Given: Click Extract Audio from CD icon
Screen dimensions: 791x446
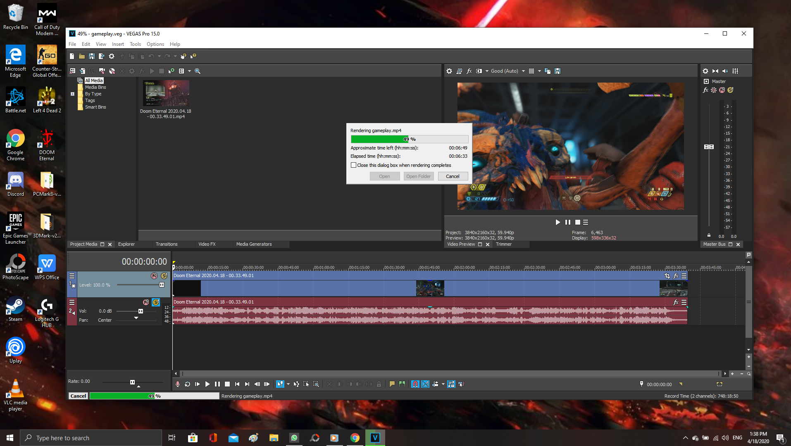Looking at the screenshot, I should tap(112, 71).
